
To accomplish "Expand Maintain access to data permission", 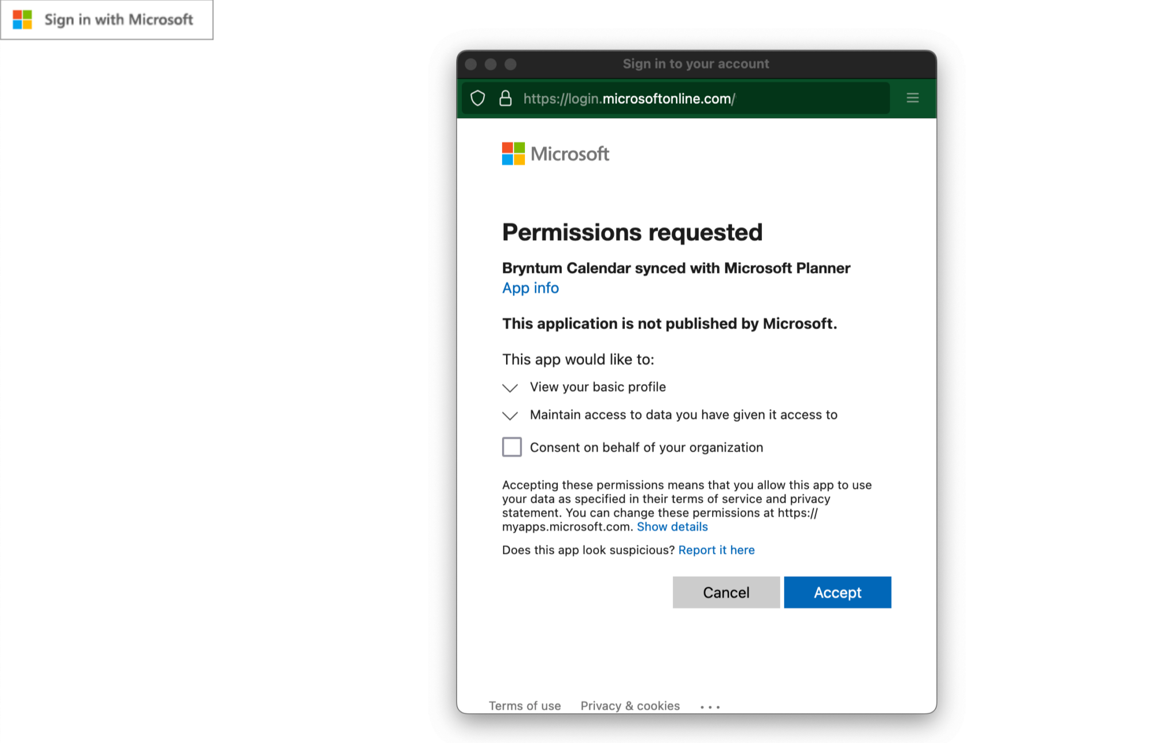I will 510,416.
